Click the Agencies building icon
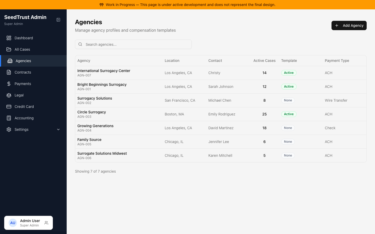375x234 pixels. (10, 61)
